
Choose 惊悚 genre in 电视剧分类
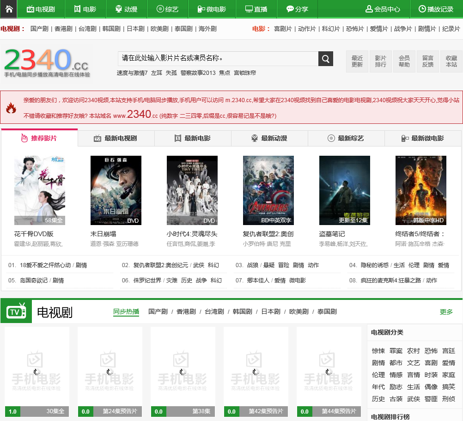pos(378,351)
